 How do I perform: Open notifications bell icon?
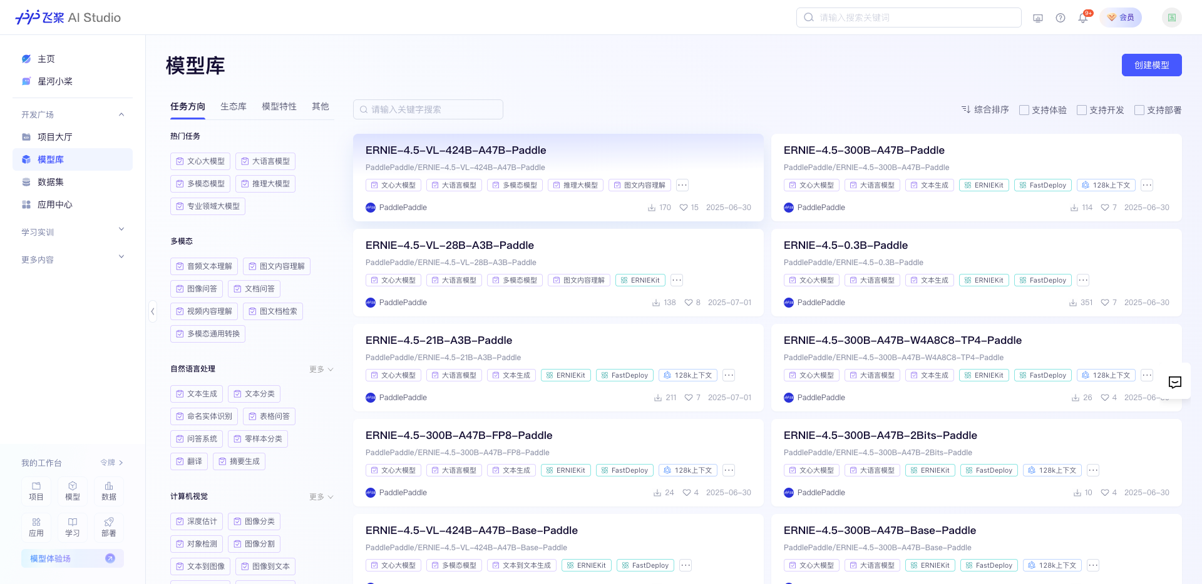[x=1083, y=18]
